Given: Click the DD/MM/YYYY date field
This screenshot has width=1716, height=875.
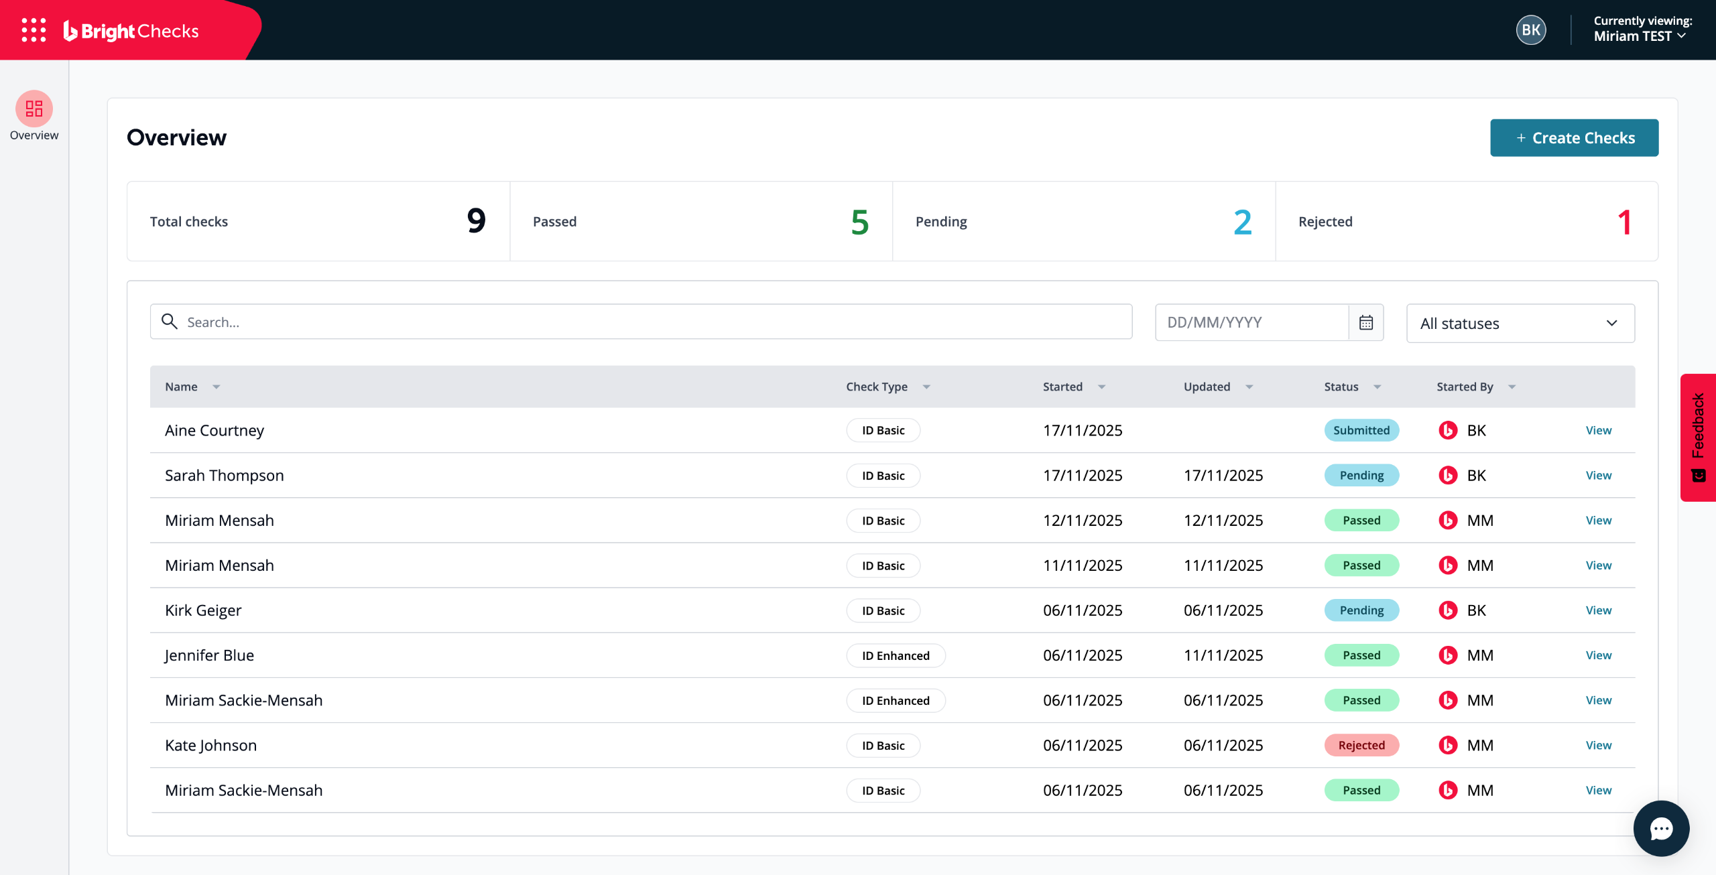Looking at the screenshot, I should coord(1251,323).
